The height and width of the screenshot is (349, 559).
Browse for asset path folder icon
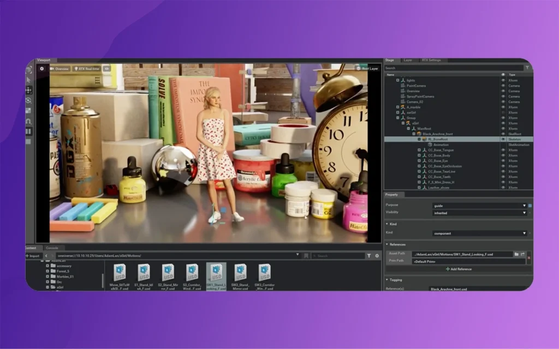[516, 254]
